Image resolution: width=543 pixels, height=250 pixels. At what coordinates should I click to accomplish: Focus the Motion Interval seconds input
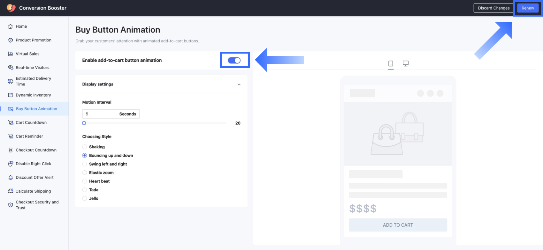click(111, 114)
